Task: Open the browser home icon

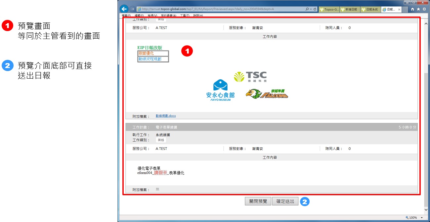Action: click(x=412, y=9)
